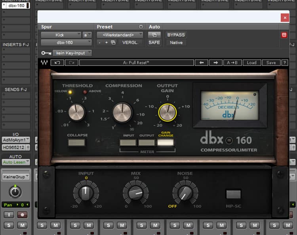Mute the second mixer channel
Screen dimensions: 297x235
55,225
